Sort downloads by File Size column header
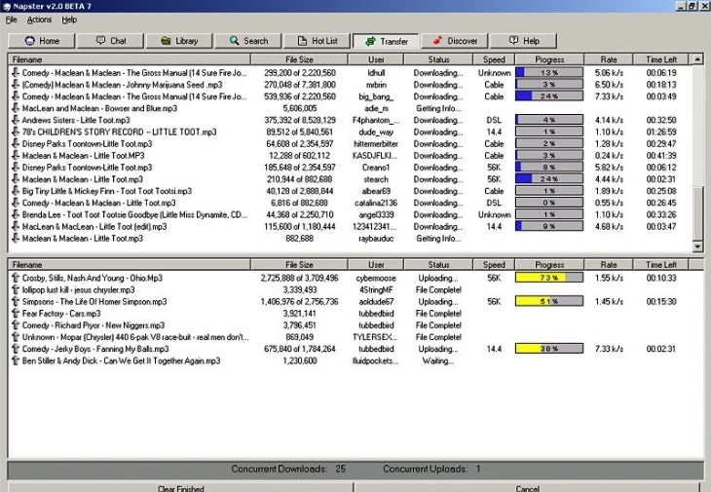 click(299, 59)
